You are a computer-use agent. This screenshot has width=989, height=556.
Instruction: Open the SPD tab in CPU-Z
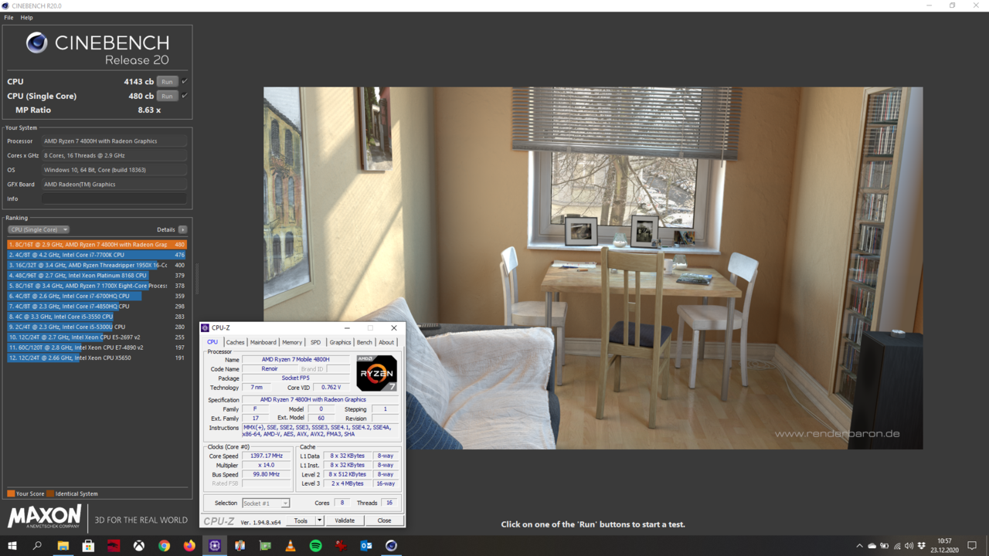[x=315, y=342]
